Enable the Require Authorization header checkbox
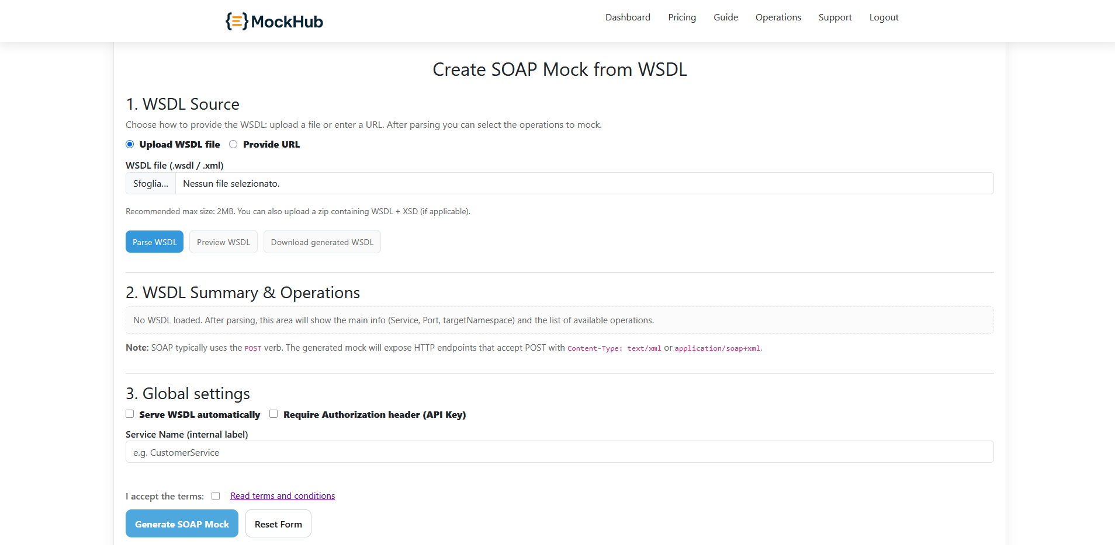Screen dimensions: 1115x545 point(273,414)
